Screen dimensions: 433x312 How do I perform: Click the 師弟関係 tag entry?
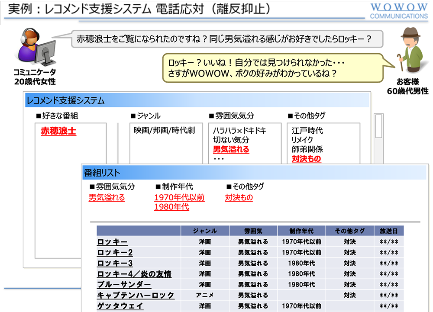307,149
